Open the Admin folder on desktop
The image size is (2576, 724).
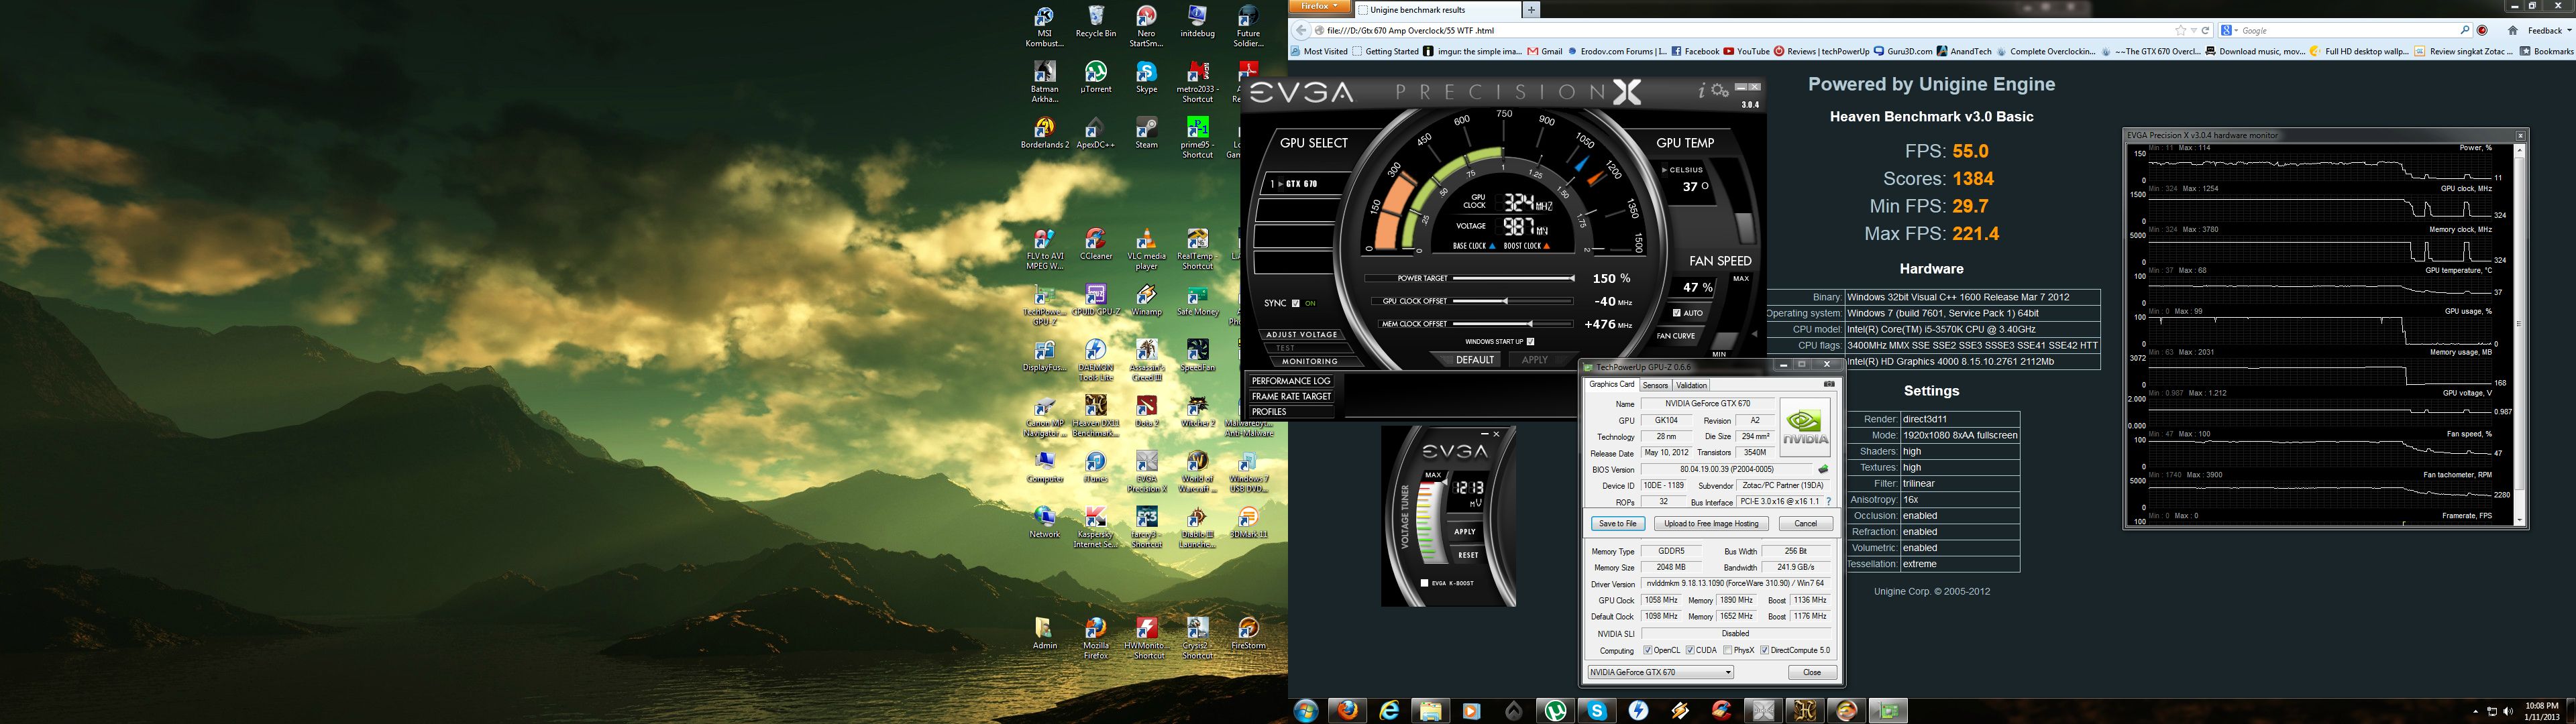click(x=1044, y=634)
